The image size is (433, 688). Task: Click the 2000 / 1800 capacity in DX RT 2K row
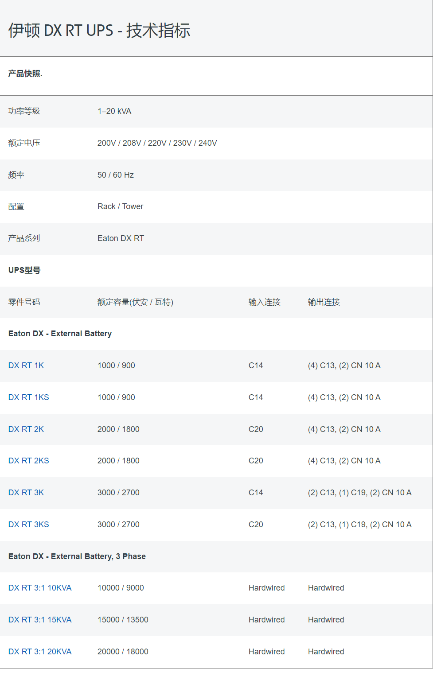pyautogui.click(x=119, y=429)
